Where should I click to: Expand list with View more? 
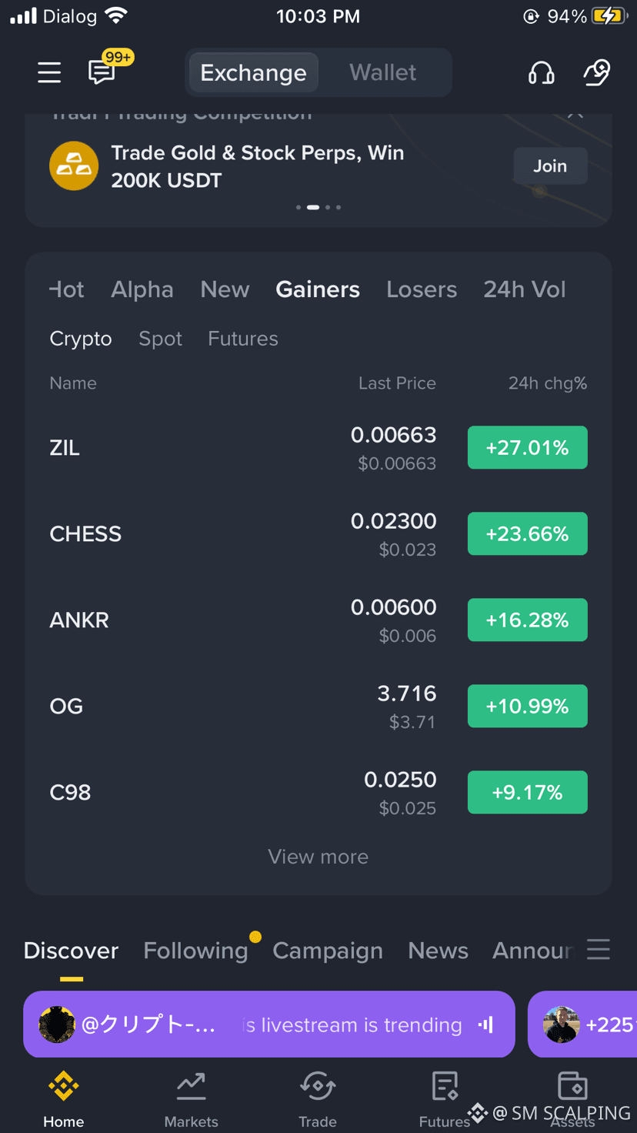click(x=318, y=857)
